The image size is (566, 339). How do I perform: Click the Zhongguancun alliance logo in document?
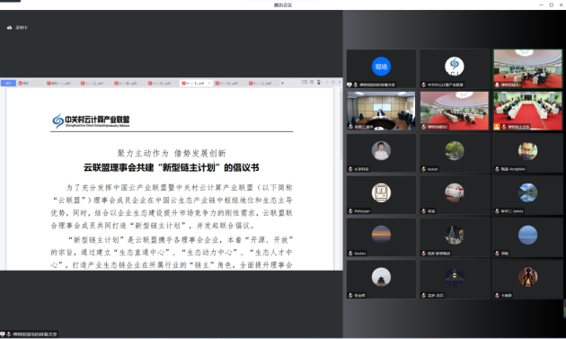pyautogui.click(x=57, y=121)
